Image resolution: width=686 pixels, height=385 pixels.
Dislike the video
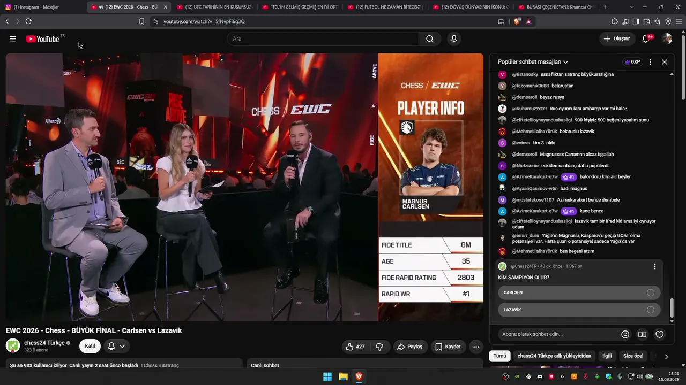click(x=379, y=346)
